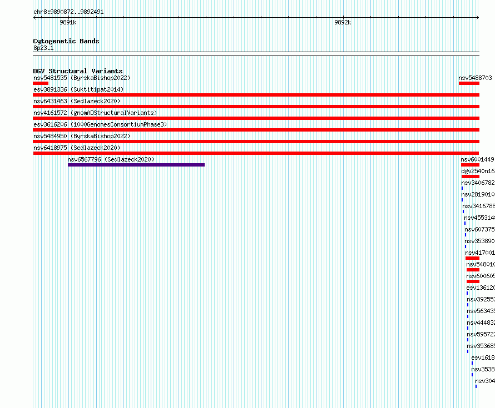This screenshot has width=495, height=408.
Task: Open variant nsv6567796 (Sedlazeck2020) label
Action: 111,159
